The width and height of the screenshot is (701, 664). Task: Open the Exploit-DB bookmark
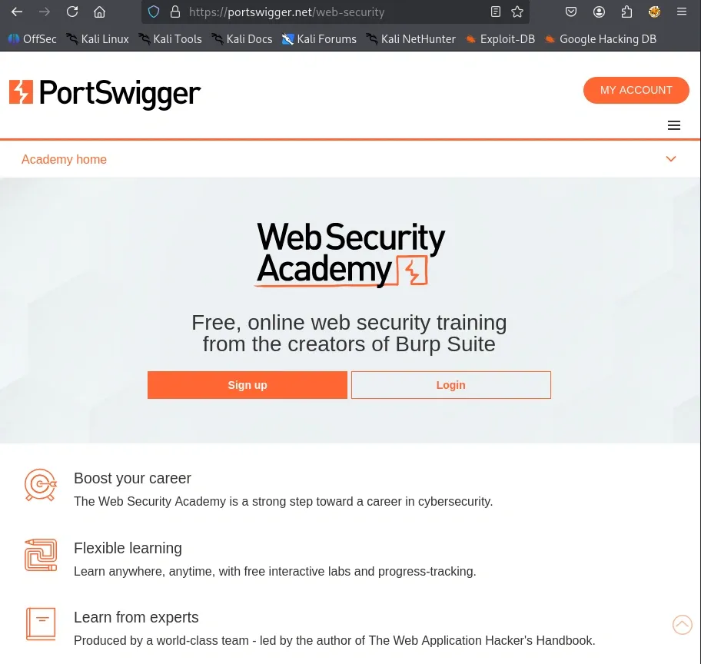(x=500, y=39)
